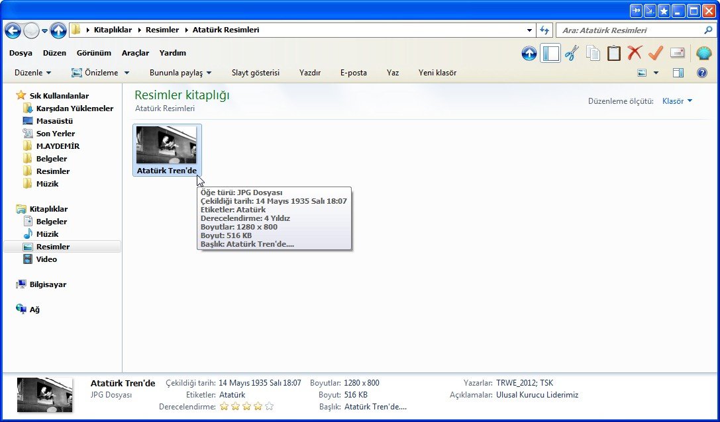Click the Yaz command
720x422 pixels.
click(x=393, y=73)
